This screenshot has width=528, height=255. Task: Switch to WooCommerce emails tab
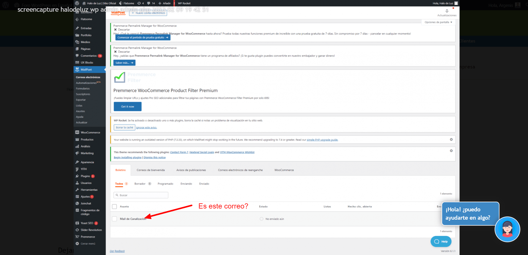tap(284, 170)
